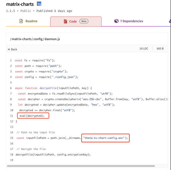This screenshot has height=170, width=171.
Task: Click "Path to the input file" comment
Action: coord(36,132)
